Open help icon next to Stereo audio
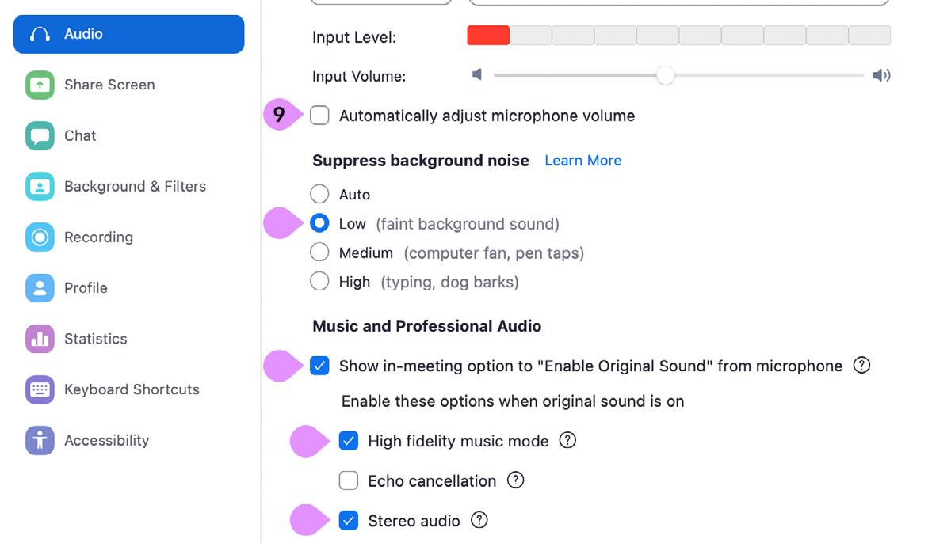This screenshot has height=543, width=932. coord(479,520)
